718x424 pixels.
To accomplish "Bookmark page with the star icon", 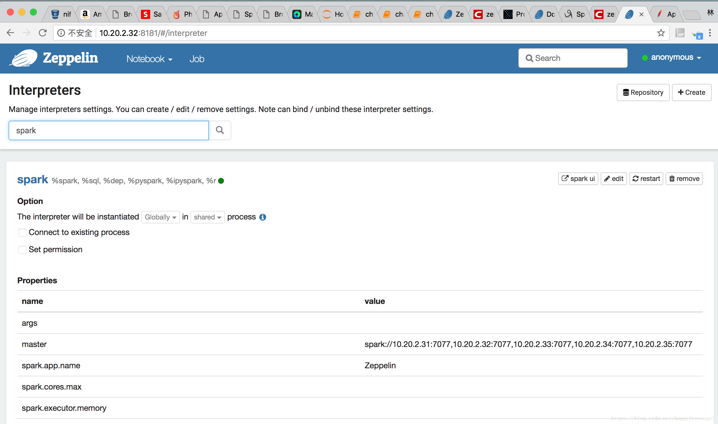I will tap(661, 33).
